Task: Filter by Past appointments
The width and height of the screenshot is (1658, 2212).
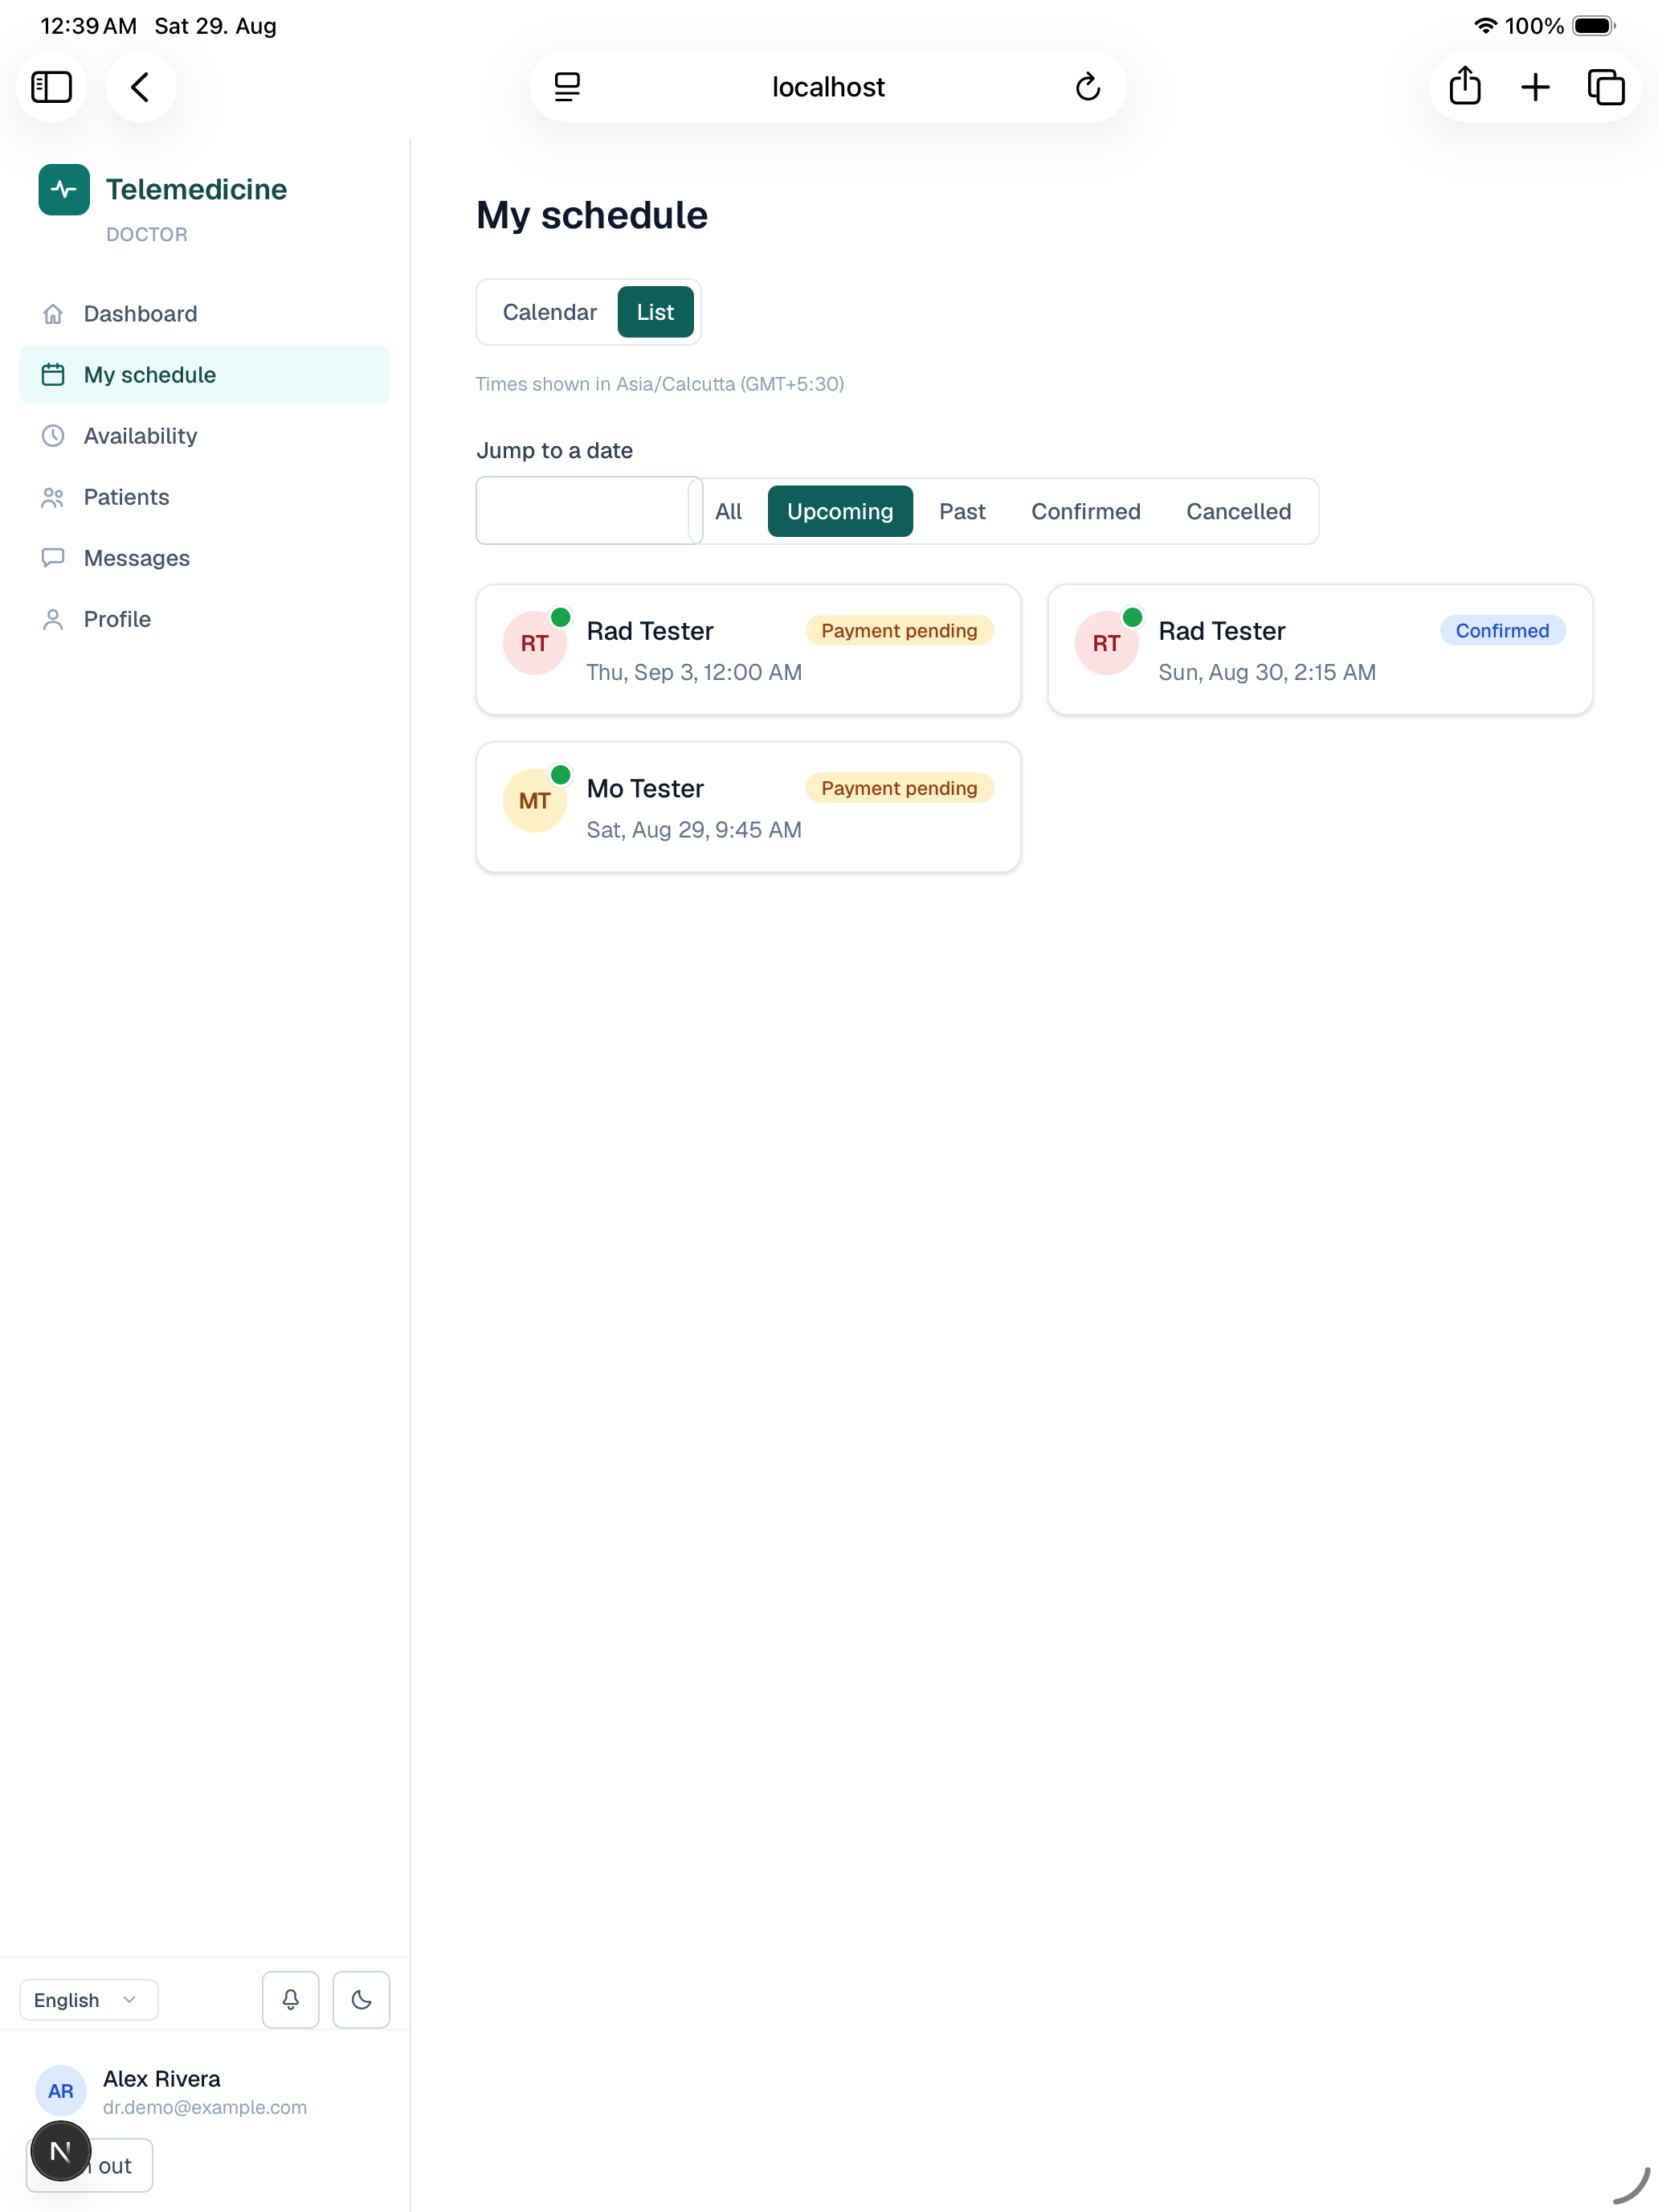Action: pos(962,511)
